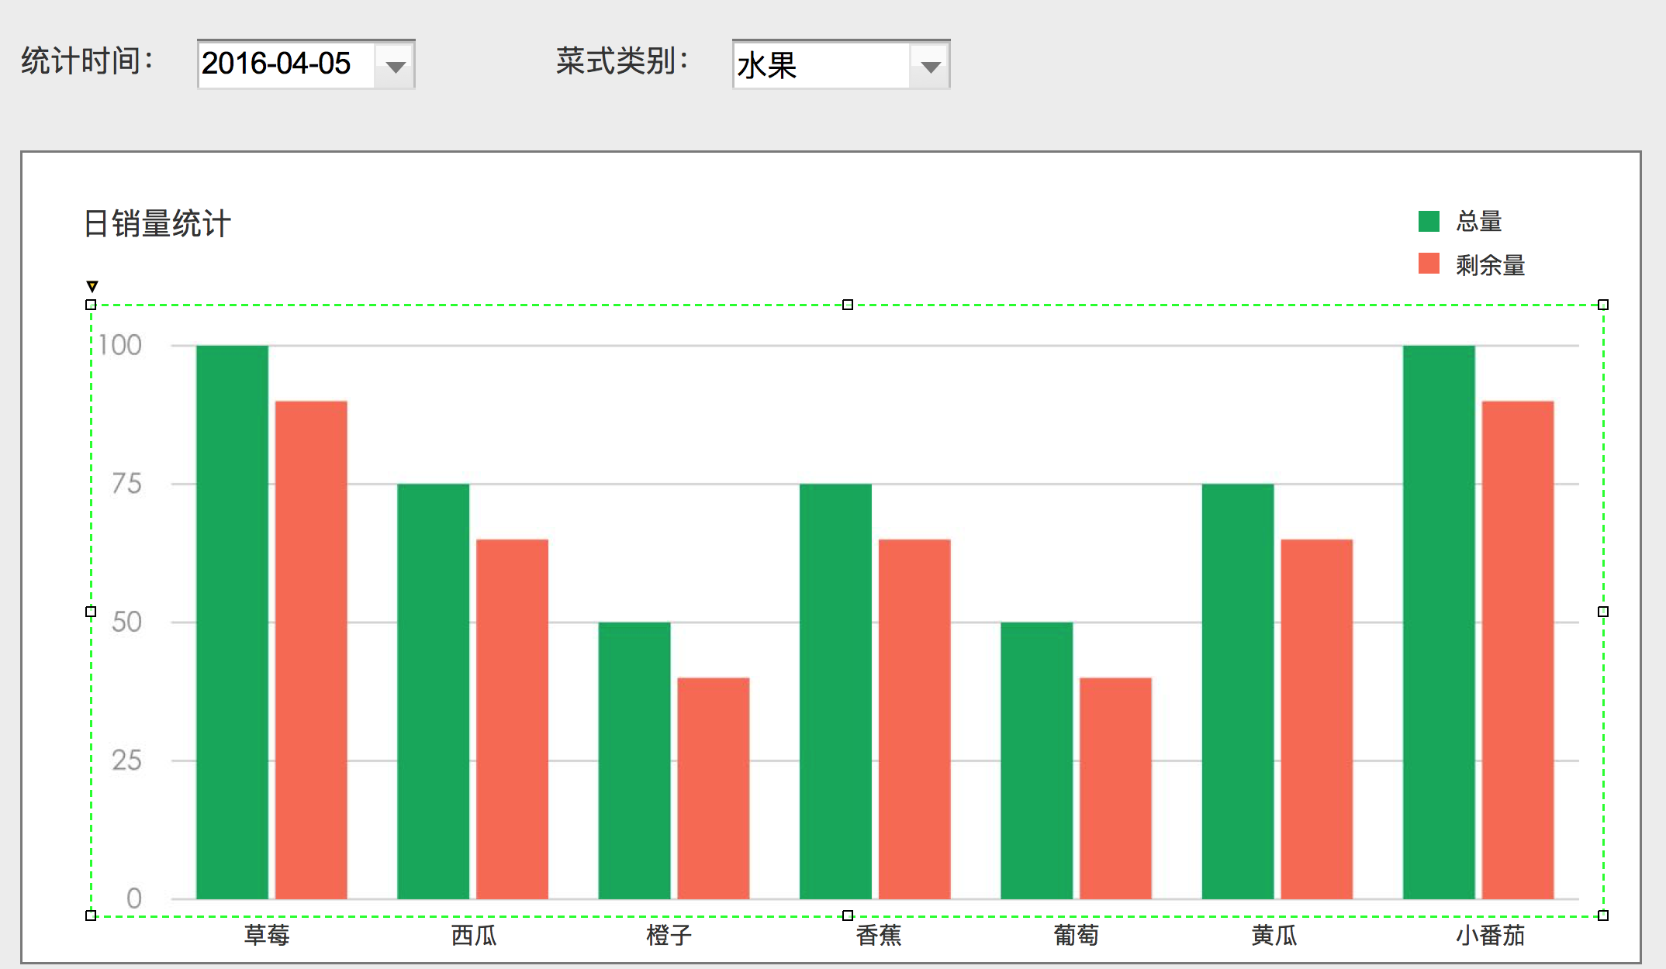Screen dimensions: 1666x969
Task: Click the 总量 legend label
Action: (1478, 222)
